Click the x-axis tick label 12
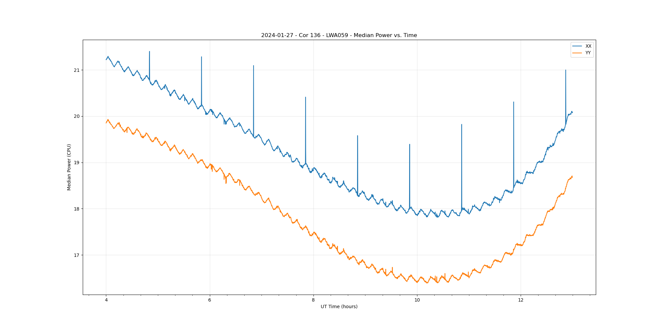 coord(521,300)
